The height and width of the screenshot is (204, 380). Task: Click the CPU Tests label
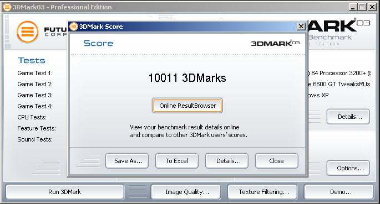[32, 117]
